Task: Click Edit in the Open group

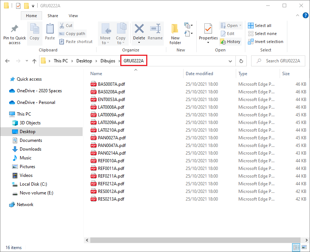Action: (x=227, y=34)
